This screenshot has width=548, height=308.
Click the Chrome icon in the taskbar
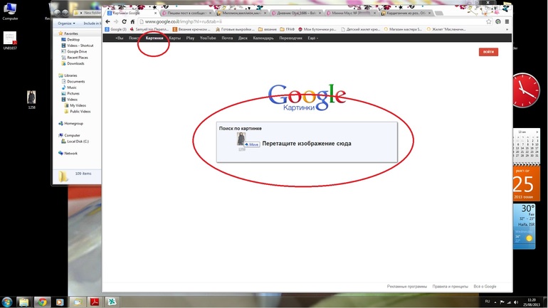point(42,302)
